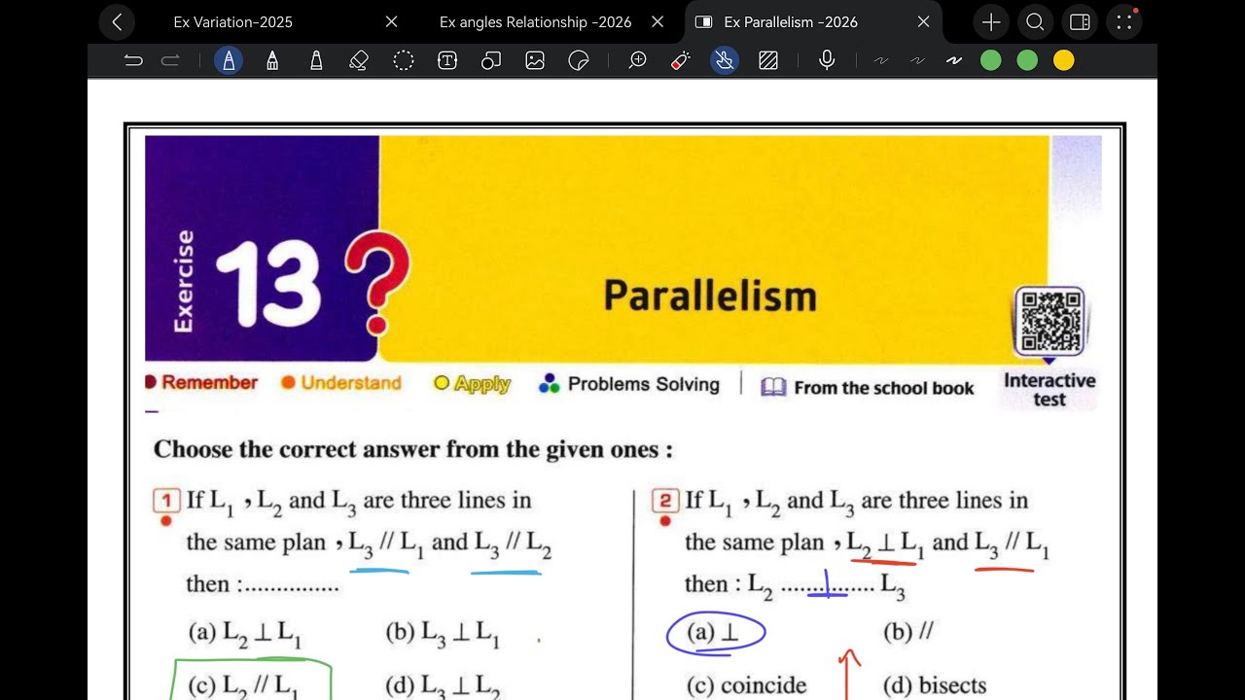This screenshot has height=700, width=1245.
Task: Close the Ex Variation-2025 tab
Action: 392,21
